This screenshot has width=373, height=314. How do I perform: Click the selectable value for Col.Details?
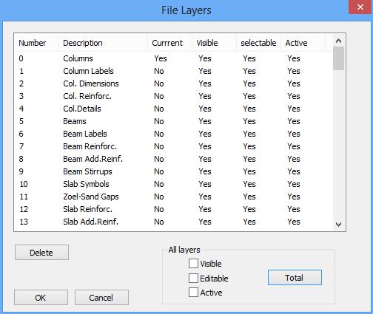[249, 109]
